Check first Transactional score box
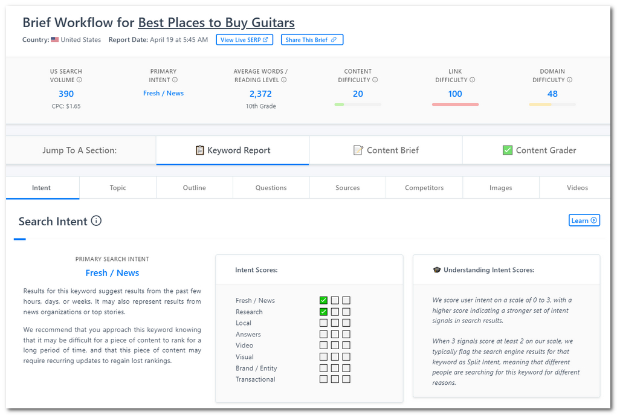 (323, 379)
